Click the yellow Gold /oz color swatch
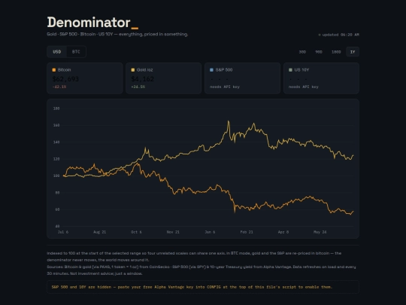 [x=133, y=70]
